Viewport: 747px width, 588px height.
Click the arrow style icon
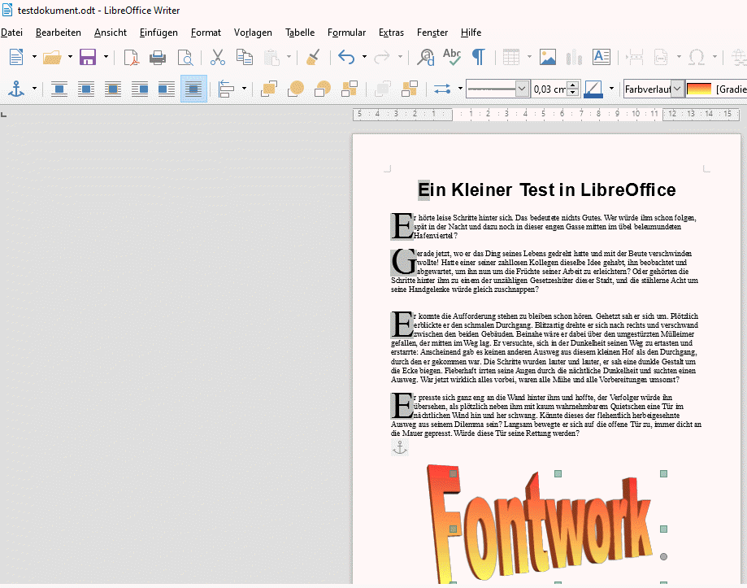(x=442, y=89)
